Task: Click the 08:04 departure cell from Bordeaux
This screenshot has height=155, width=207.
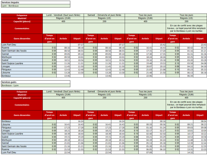Action: (x=200, y=121)
